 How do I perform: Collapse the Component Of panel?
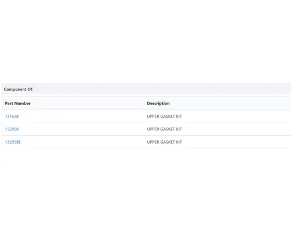(x=147, y=89)
